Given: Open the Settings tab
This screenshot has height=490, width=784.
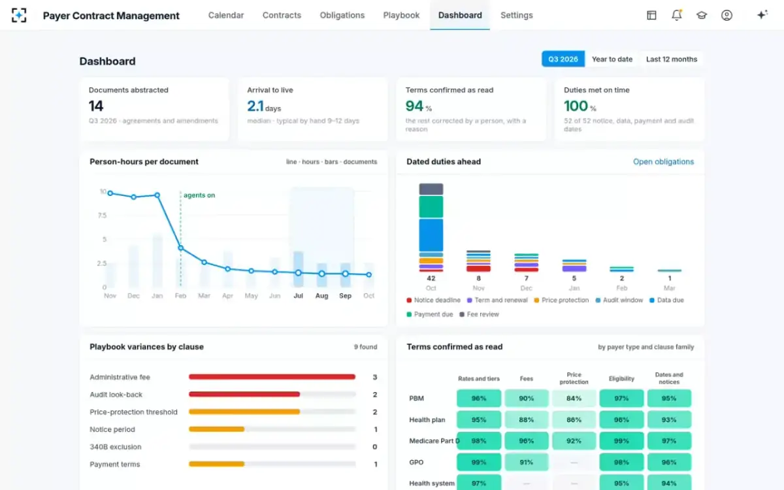Looking at the screenshot, I should click(516, 15).
